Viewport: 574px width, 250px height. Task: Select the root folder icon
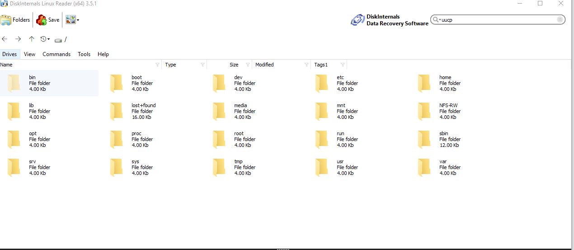[219, 139]
